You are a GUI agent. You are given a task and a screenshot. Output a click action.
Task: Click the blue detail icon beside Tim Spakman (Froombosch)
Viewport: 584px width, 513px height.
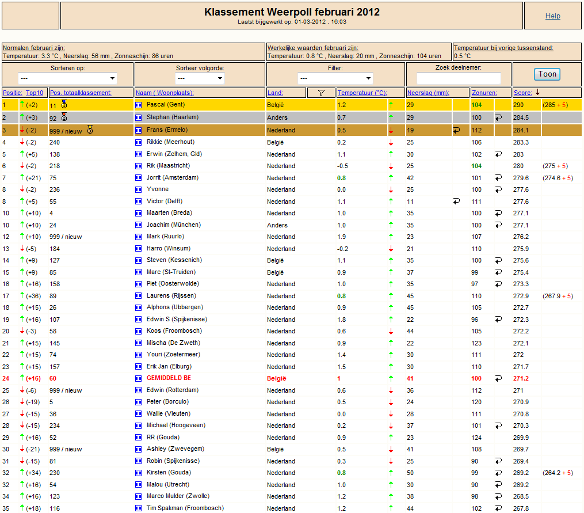138,508
